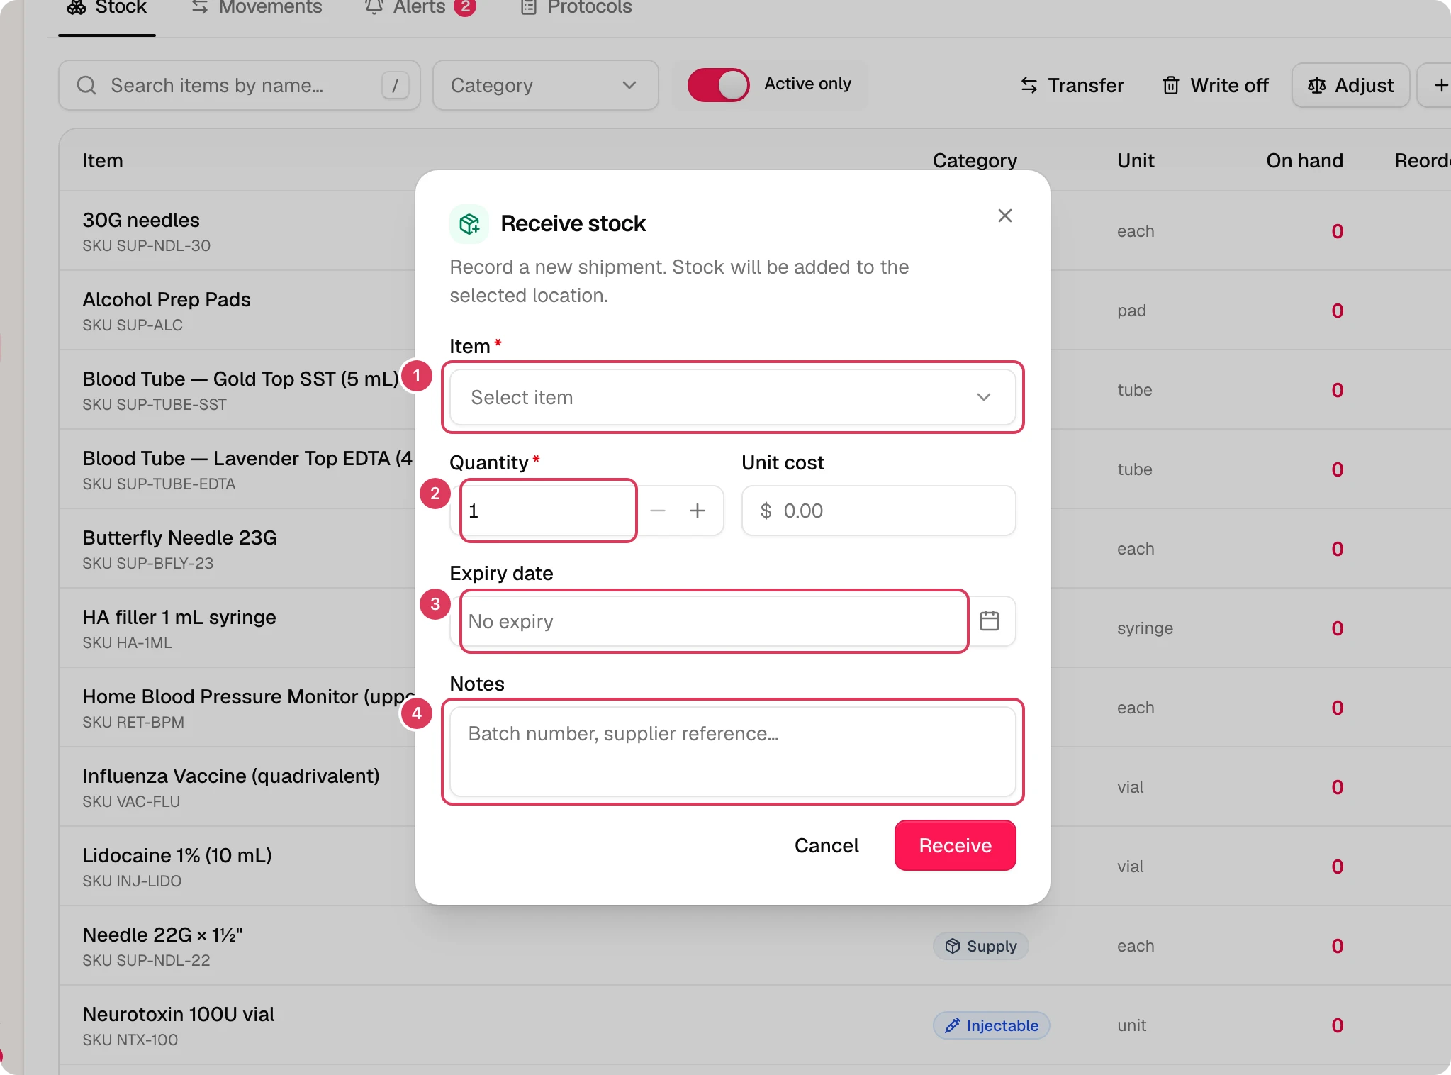Select the Needle 22G × 1½" row

(x=755, y=946)
